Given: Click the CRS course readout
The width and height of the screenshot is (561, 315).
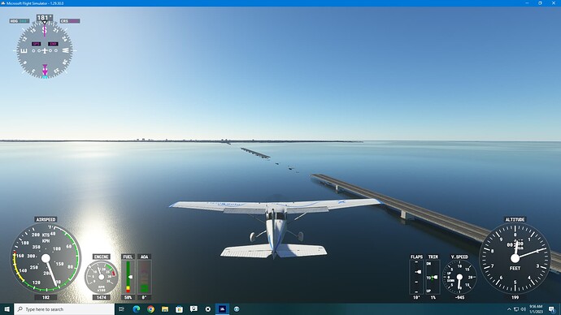Looking at the screenshot, I should pyautogui.click(x=70, y=21).
